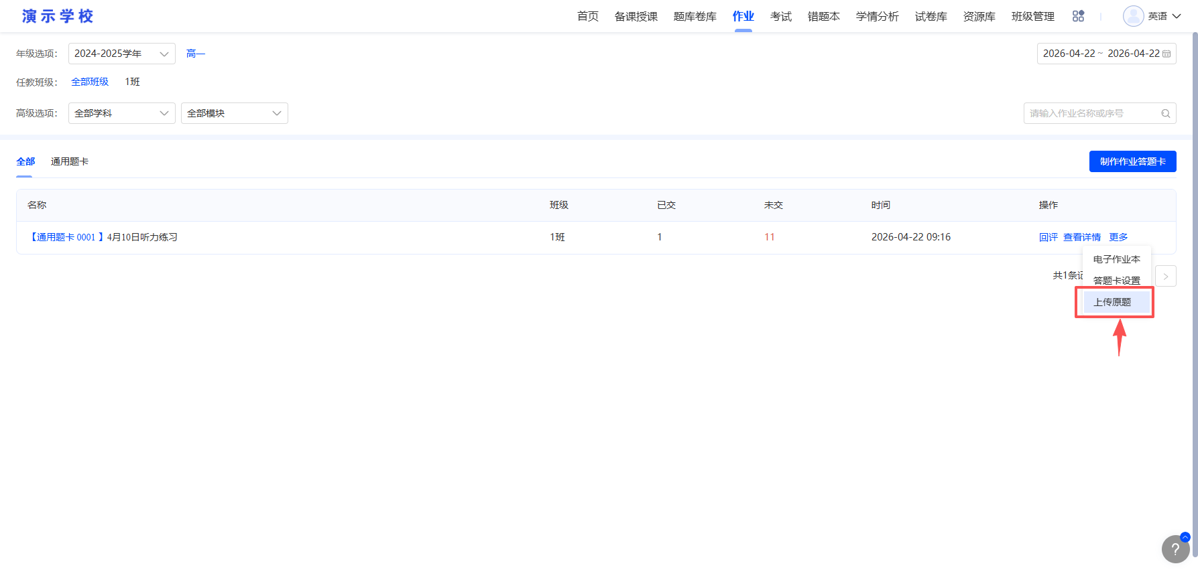Click the search magnifier icon

1166,113
